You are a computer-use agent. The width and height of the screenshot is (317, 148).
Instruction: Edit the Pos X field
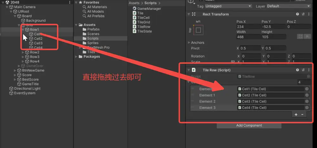click(x=248, y=27)
